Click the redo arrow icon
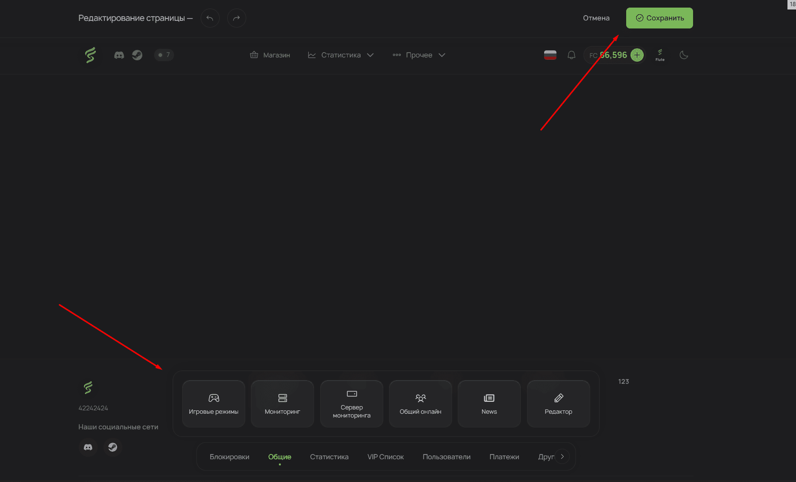 pyautogui.click(x=236, y=18)
